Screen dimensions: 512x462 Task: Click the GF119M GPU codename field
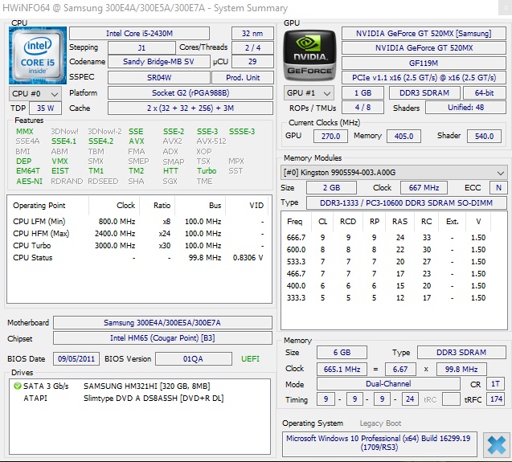pos(424,63)
